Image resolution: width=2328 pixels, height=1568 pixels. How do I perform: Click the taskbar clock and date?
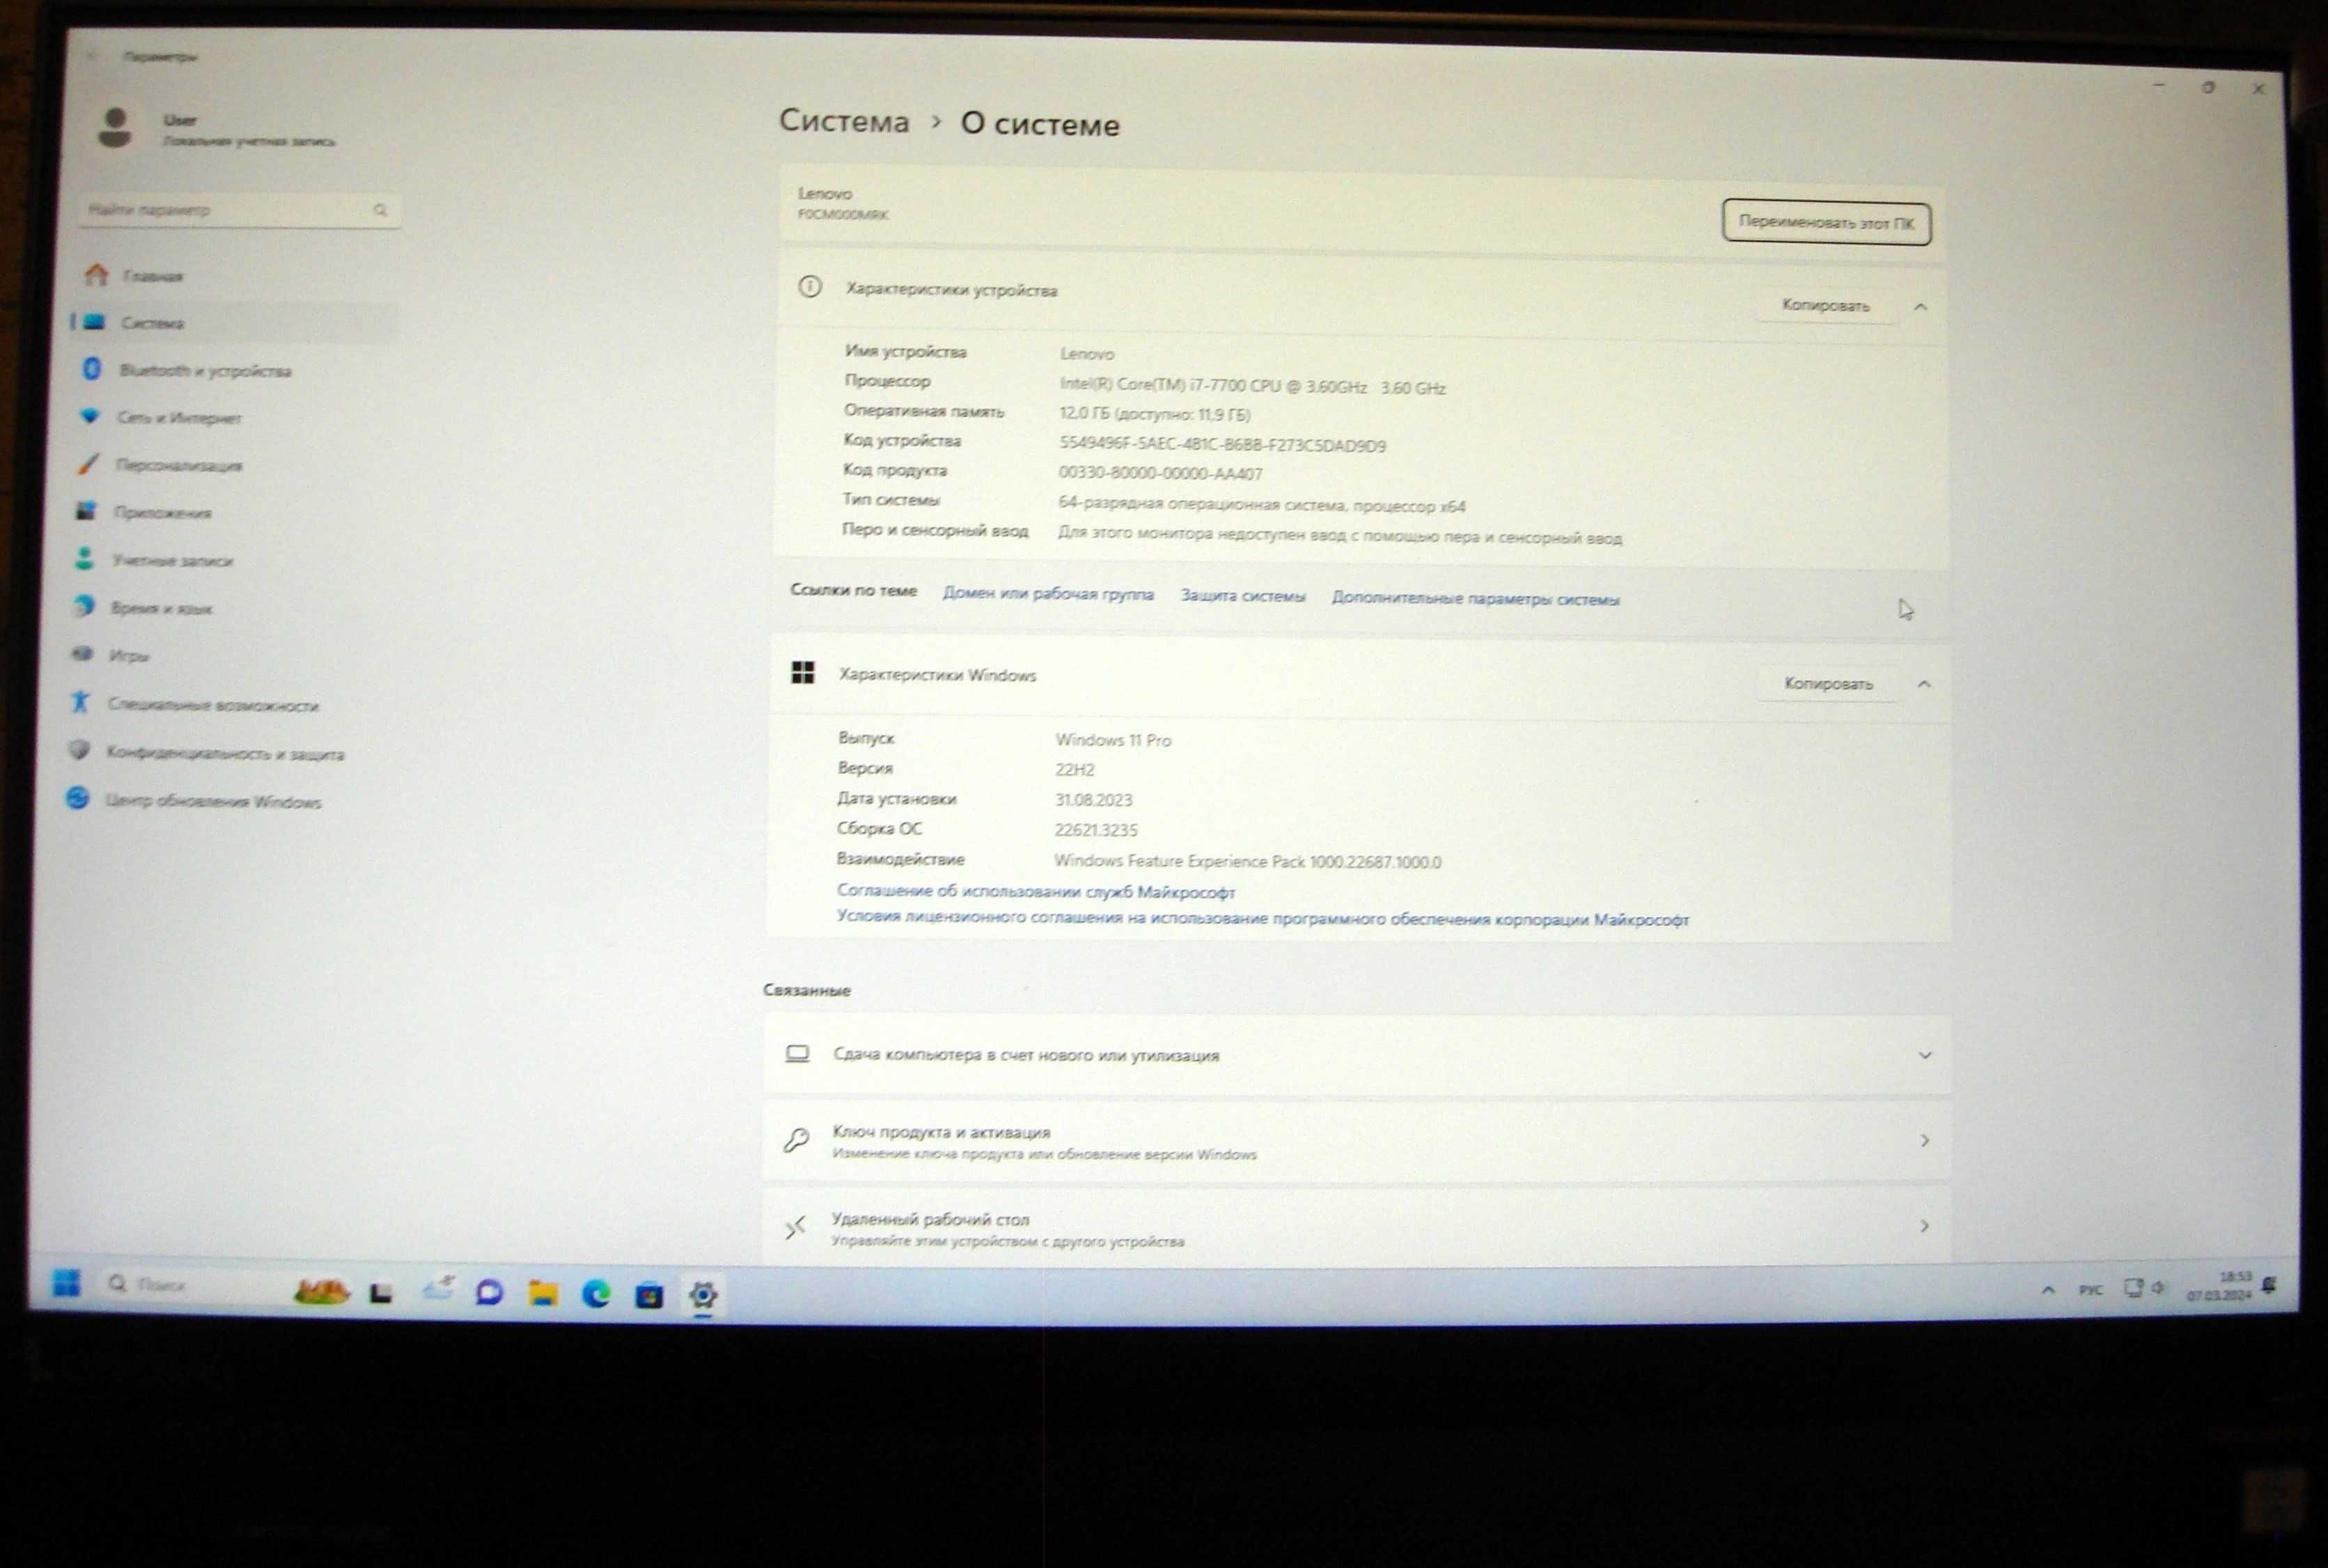coord(2219,1286)
